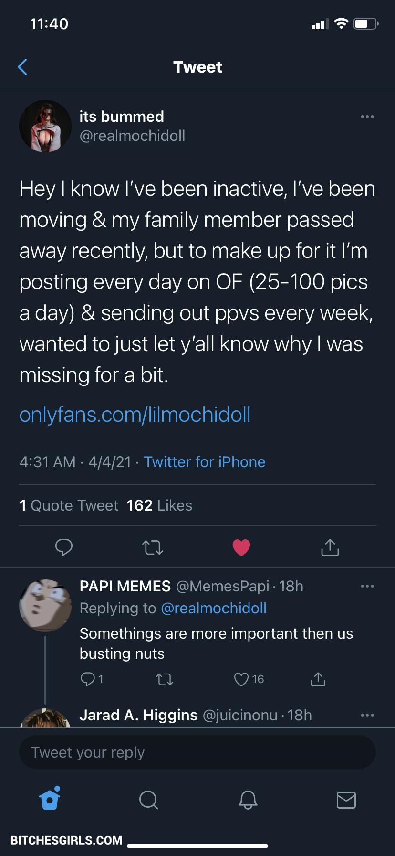Like the PAPI MEMES reply
The height and width of the screenshot is (856, 395).
242,679
